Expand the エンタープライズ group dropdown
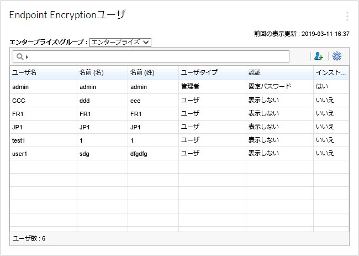Screen dimensions: 359x256 tap(120, 42)
